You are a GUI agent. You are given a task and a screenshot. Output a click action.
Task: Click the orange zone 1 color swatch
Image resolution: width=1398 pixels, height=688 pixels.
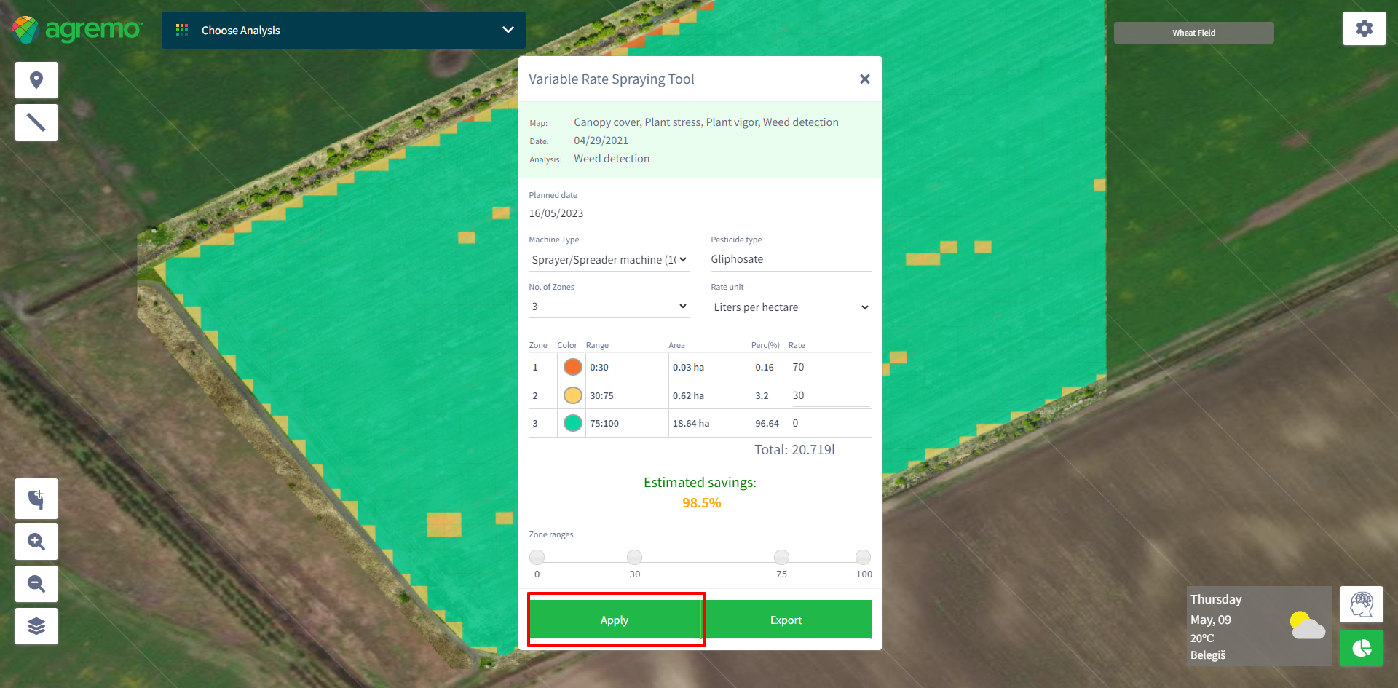pos(573,367)
